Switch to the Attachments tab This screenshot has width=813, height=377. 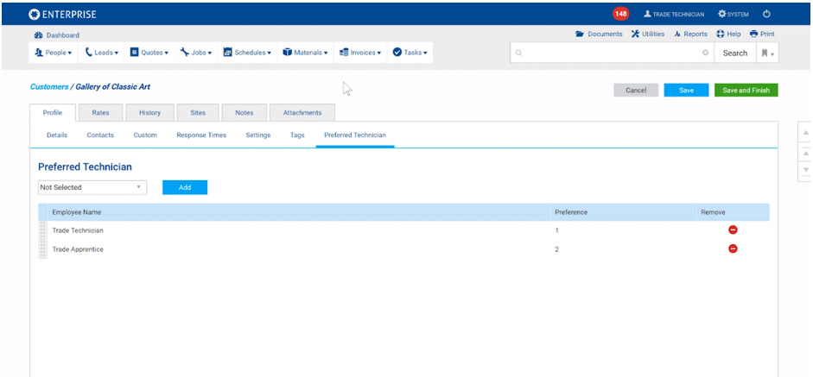pyautogui.click(x=302, y=113)
